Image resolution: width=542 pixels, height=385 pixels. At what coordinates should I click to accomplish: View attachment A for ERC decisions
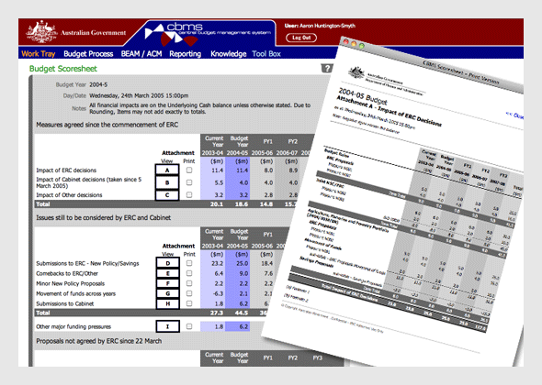pyautogui.click(x=167, y=170)
